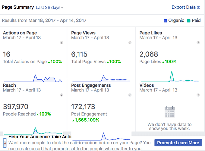Viewport: 205px width, 151px height.
Task: Click the info icon in Page Views card
Action: tap(130, 43)
